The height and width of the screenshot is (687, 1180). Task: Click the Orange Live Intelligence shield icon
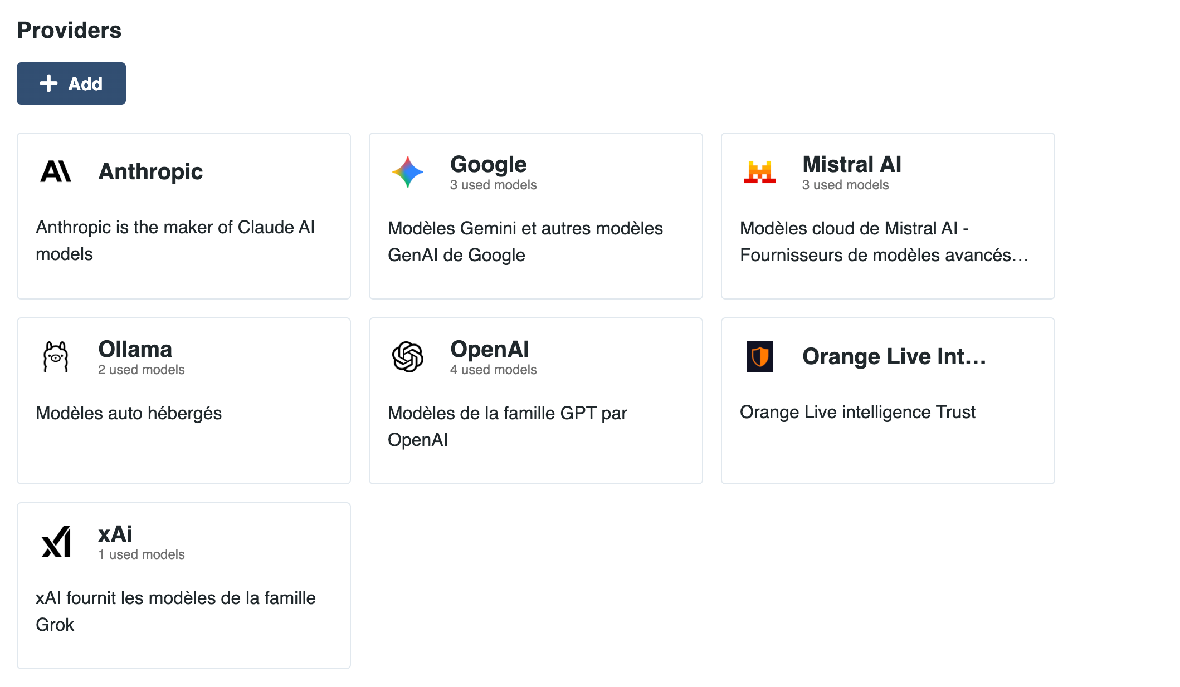coord(760,356)
